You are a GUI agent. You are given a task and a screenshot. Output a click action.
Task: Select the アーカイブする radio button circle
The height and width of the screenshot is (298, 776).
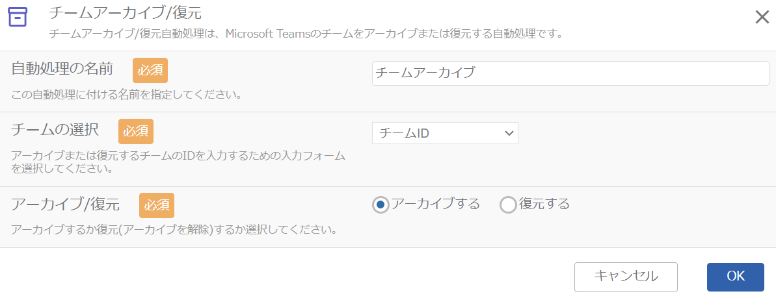point(380,204)
